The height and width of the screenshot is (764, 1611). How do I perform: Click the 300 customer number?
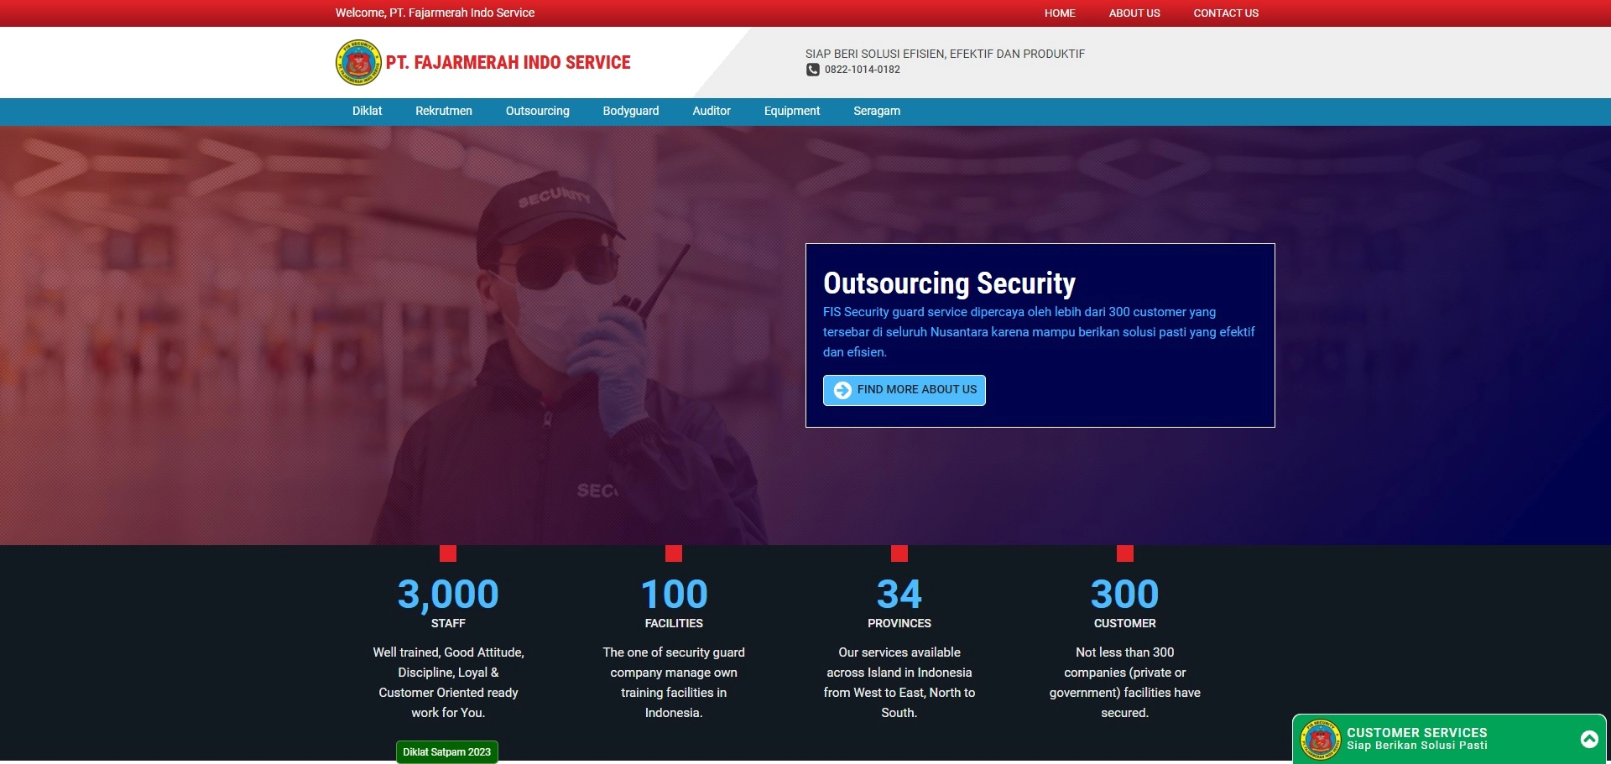coord(1125,595)
